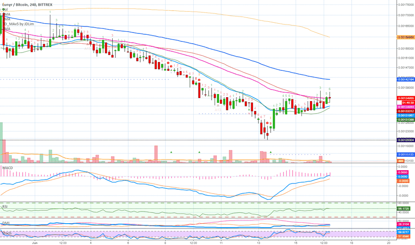Click the black horizontal line at 0.00120004

[x=199, y=140]
